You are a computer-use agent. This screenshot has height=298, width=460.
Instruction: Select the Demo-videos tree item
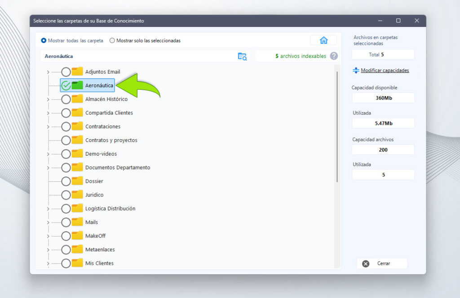tap(101, 154)
